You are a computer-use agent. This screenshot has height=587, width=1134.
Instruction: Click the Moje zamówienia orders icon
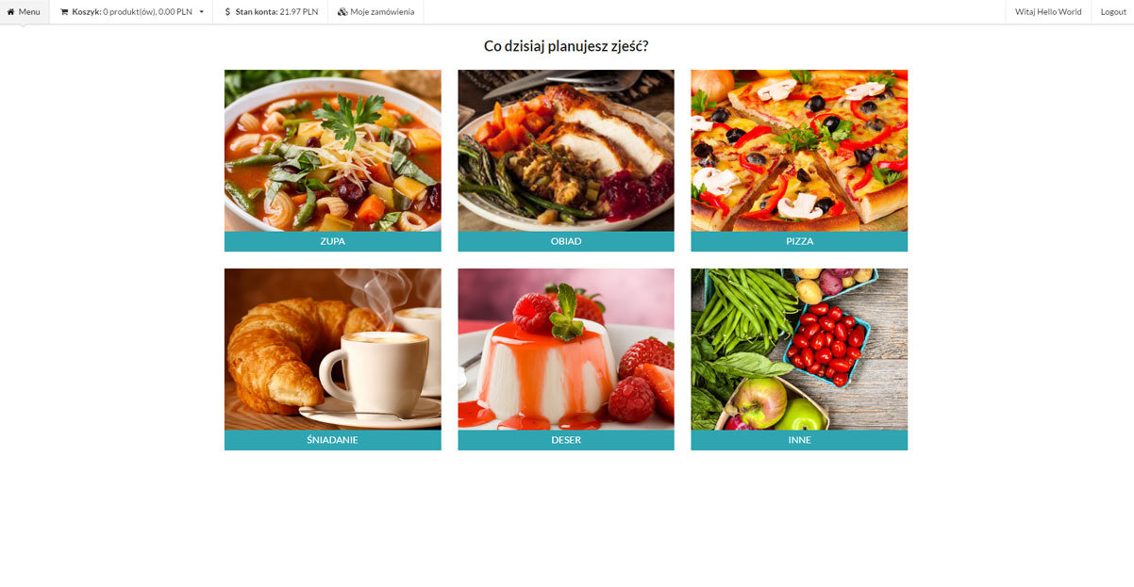pos(342,12)
